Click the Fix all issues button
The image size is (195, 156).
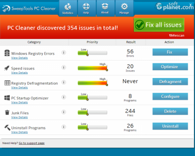[159, 25]
